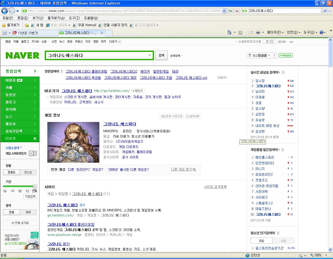
Task: Open the 보기(V) menu
Action: click(38, 18)
